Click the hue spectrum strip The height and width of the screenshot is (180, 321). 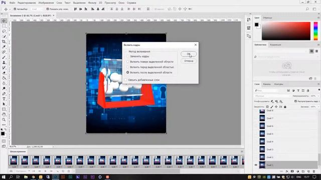tap(315, 31)
